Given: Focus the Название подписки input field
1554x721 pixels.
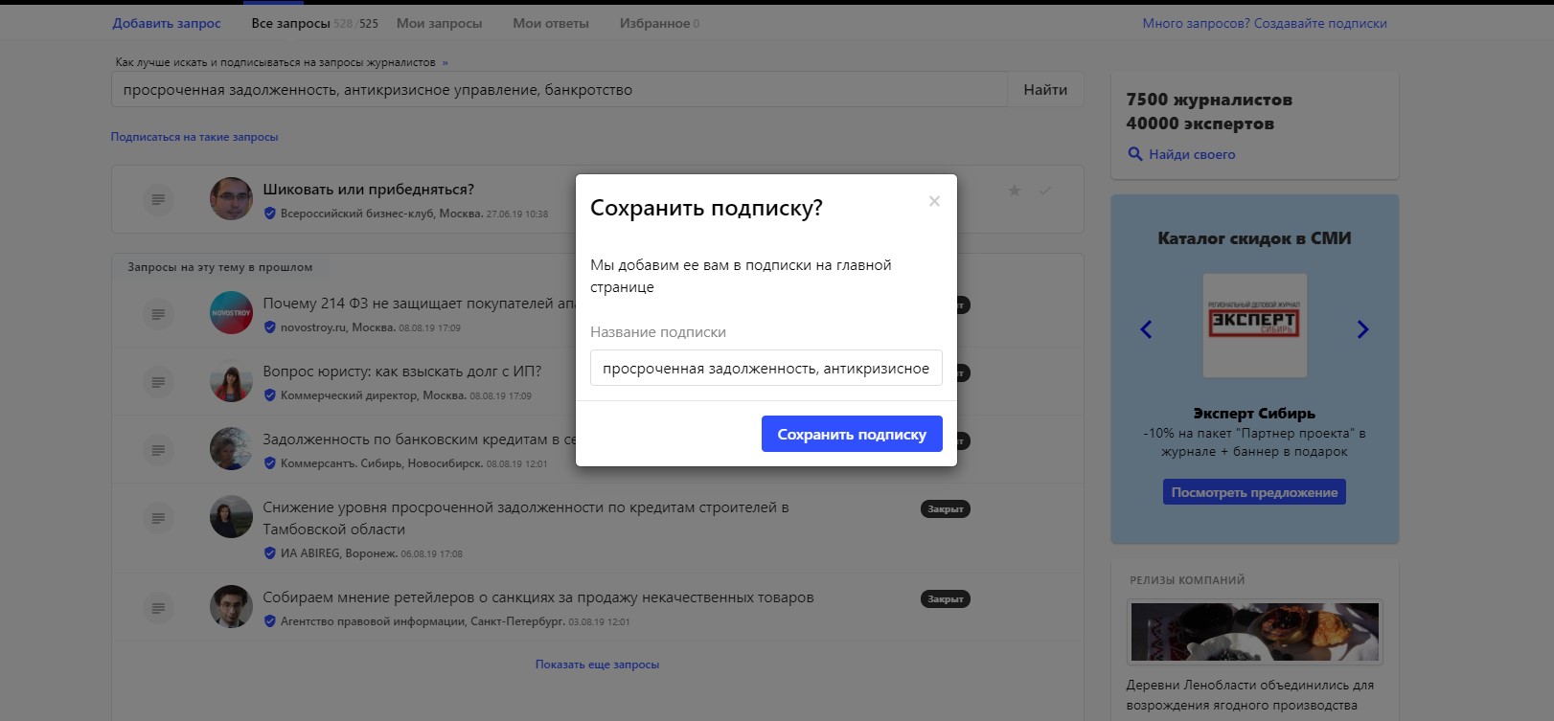Looking at the screenshot, I should 766,368.
